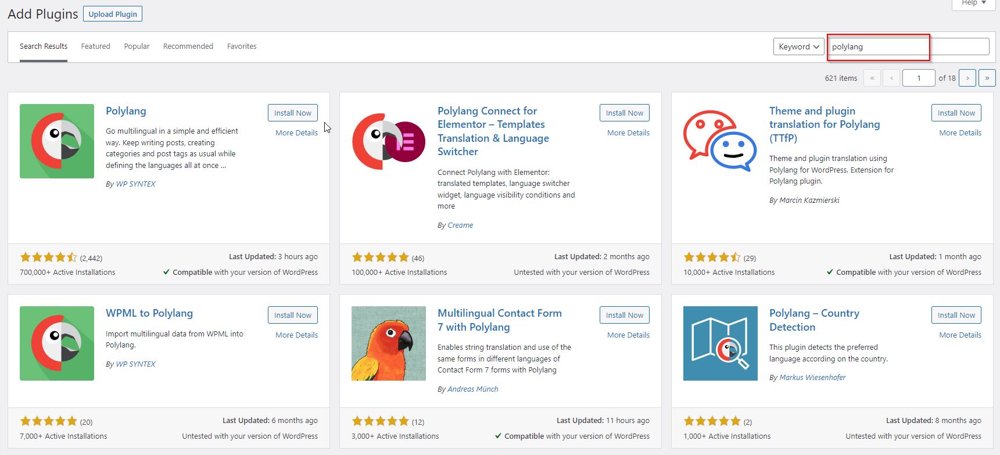Click the TTfP speech bubbles plugin icon

click(x=721, y=141)
